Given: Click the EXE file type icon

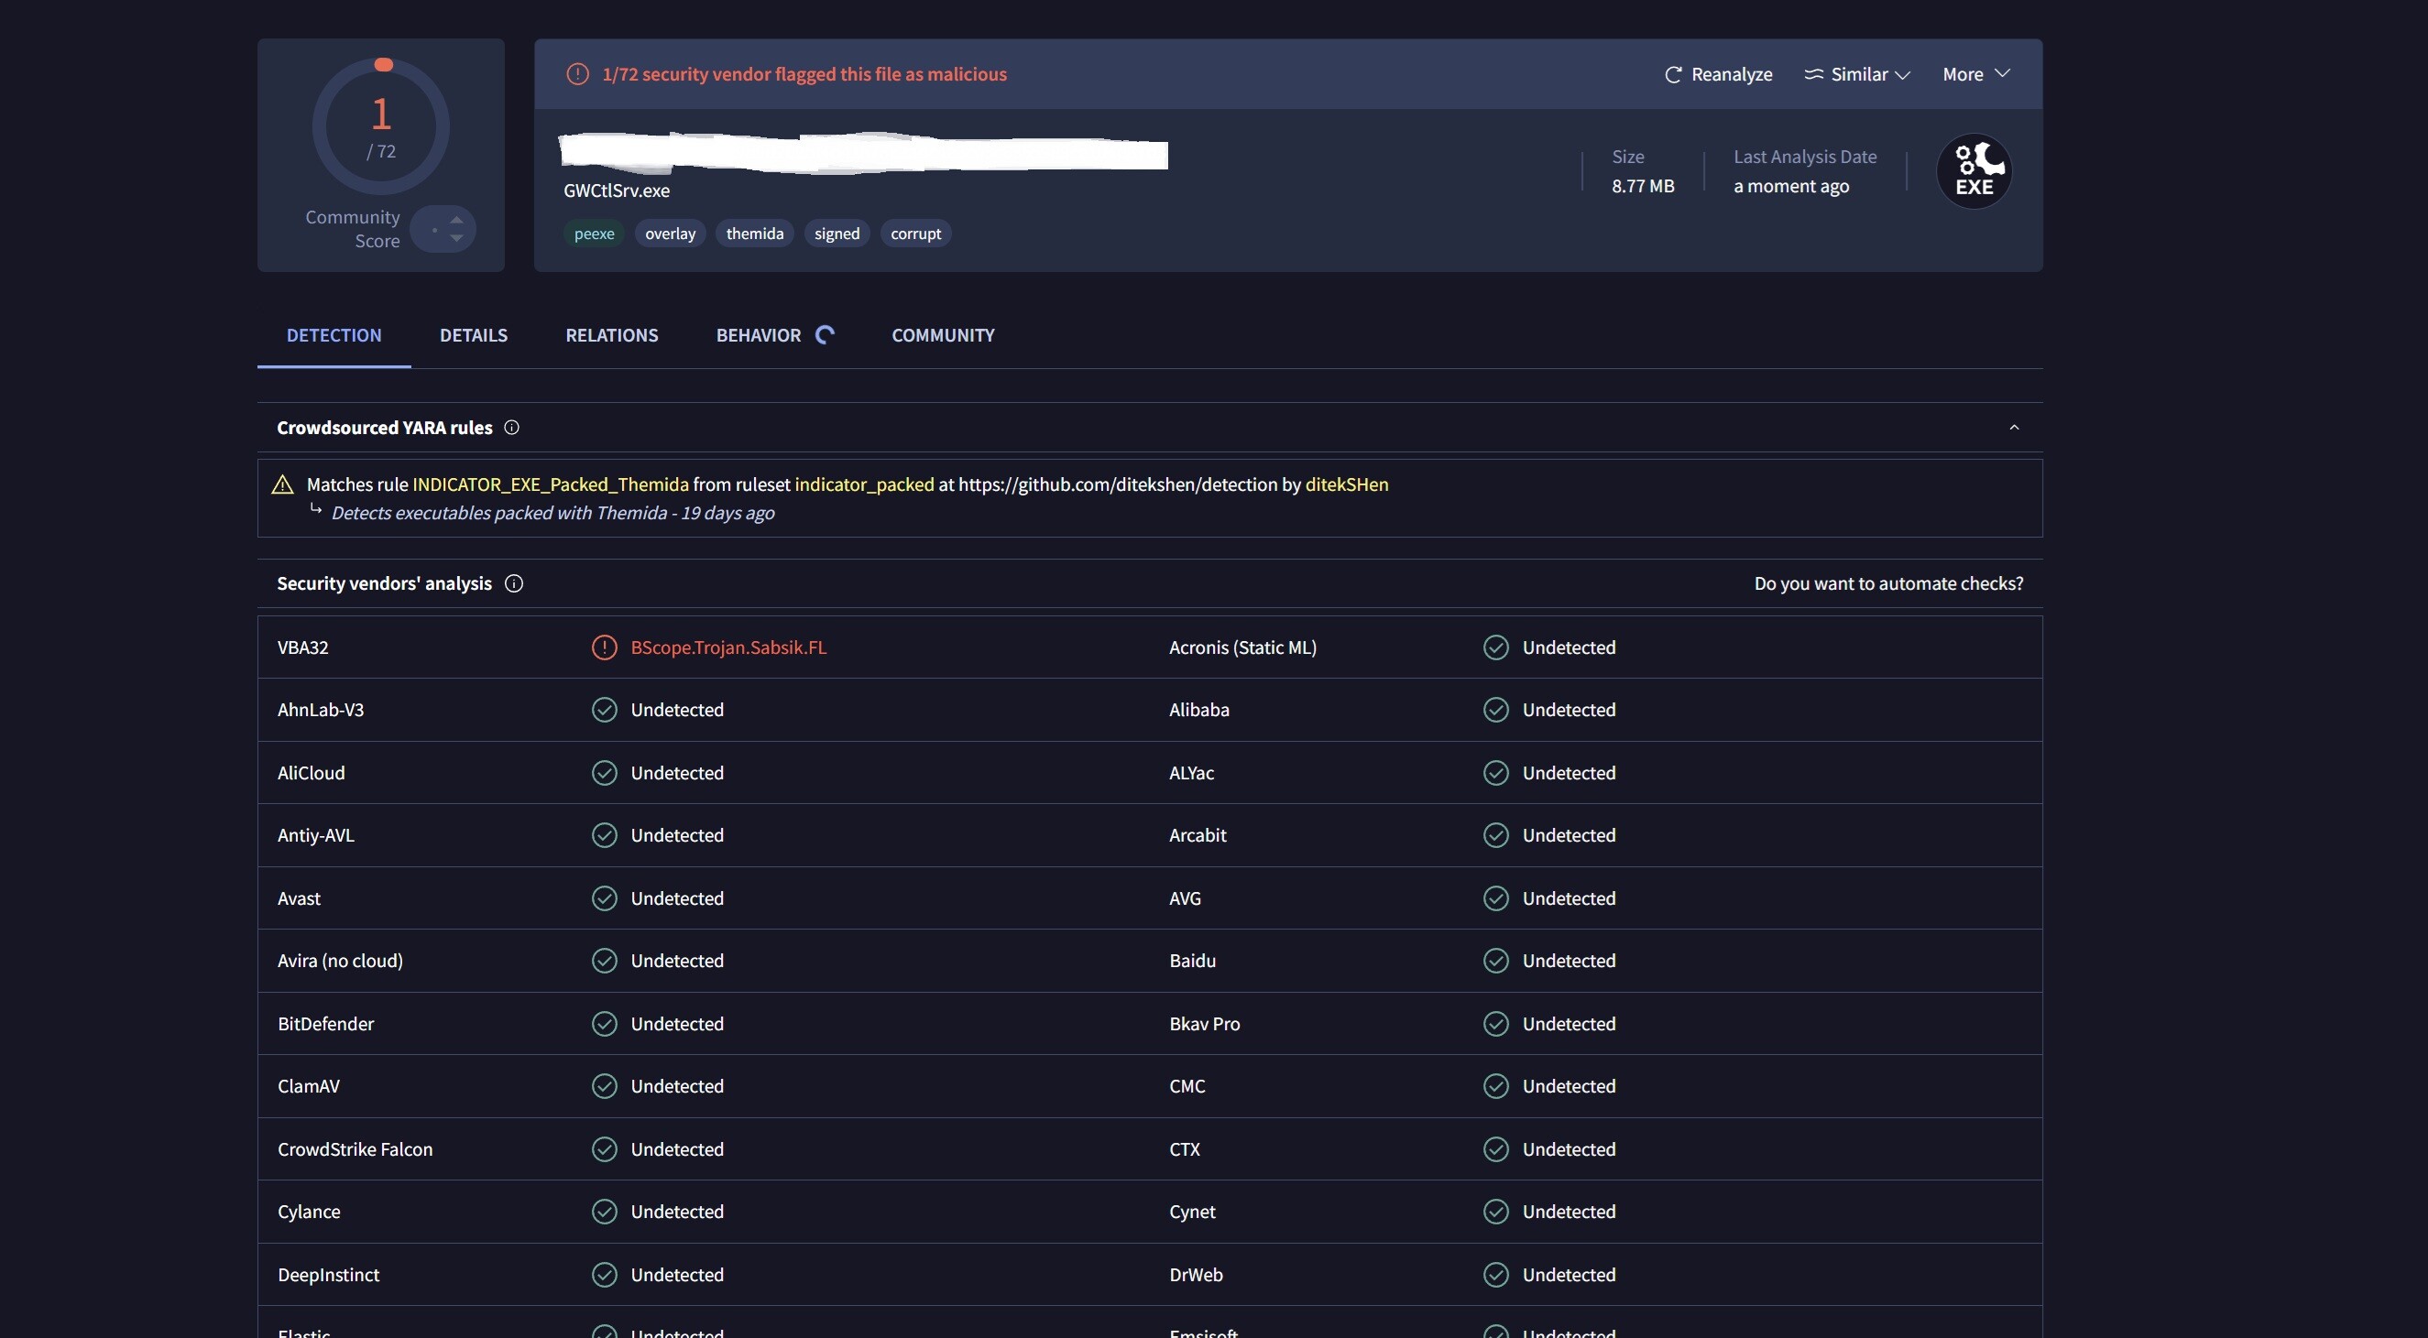Looking at the screenshot, I should (x=1974, y=170).
